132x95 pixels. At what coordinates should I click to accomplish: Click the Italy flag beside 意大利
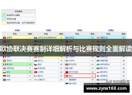pos(4,65)
